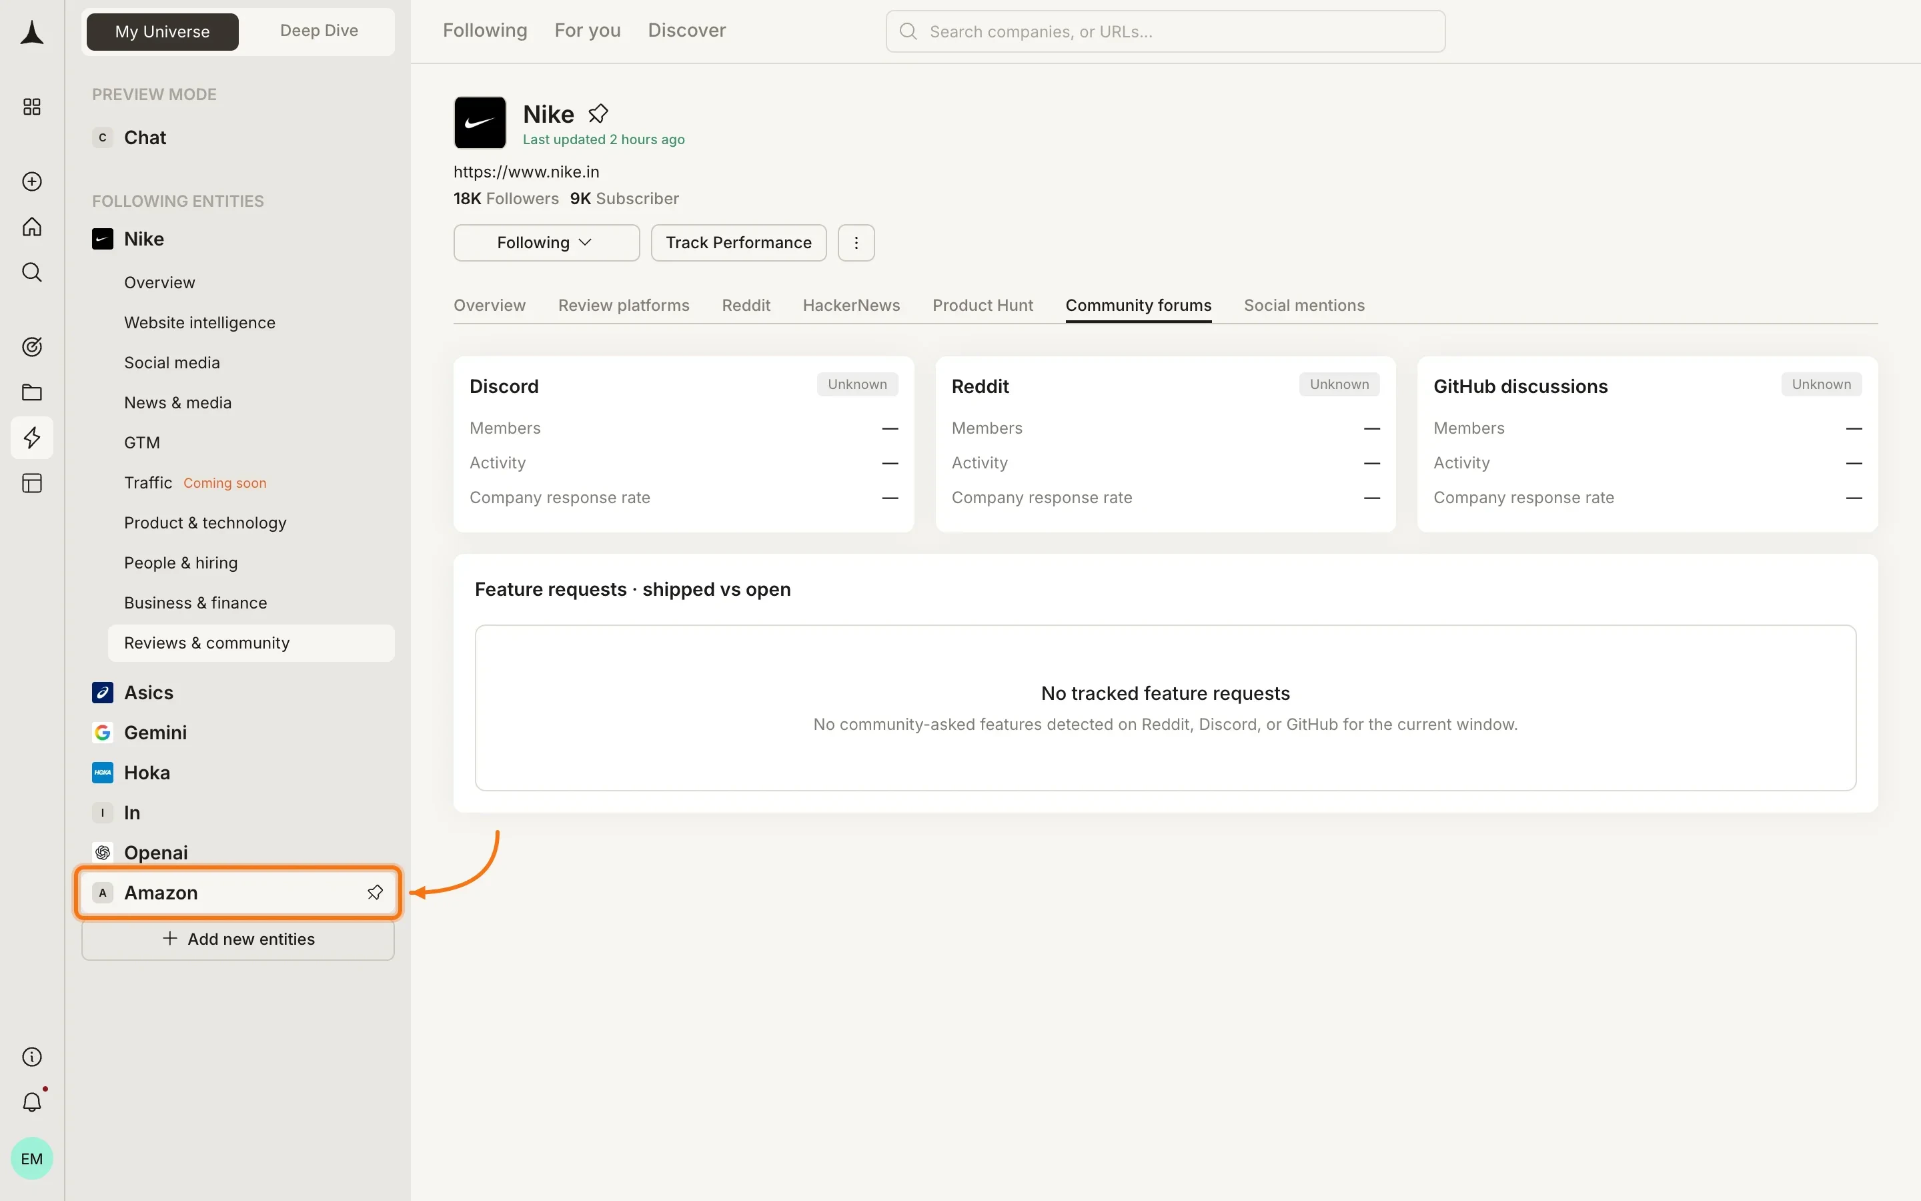This screenshot has height=1201, width=1921.
Task: Click the plus circle icon in left rail
Action: point(32,181)
